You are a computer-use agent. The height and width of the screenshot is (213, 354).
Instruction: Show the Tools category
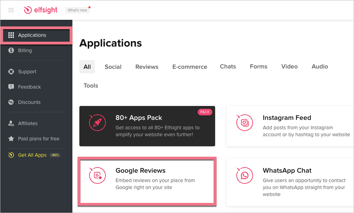click(91, 85)
